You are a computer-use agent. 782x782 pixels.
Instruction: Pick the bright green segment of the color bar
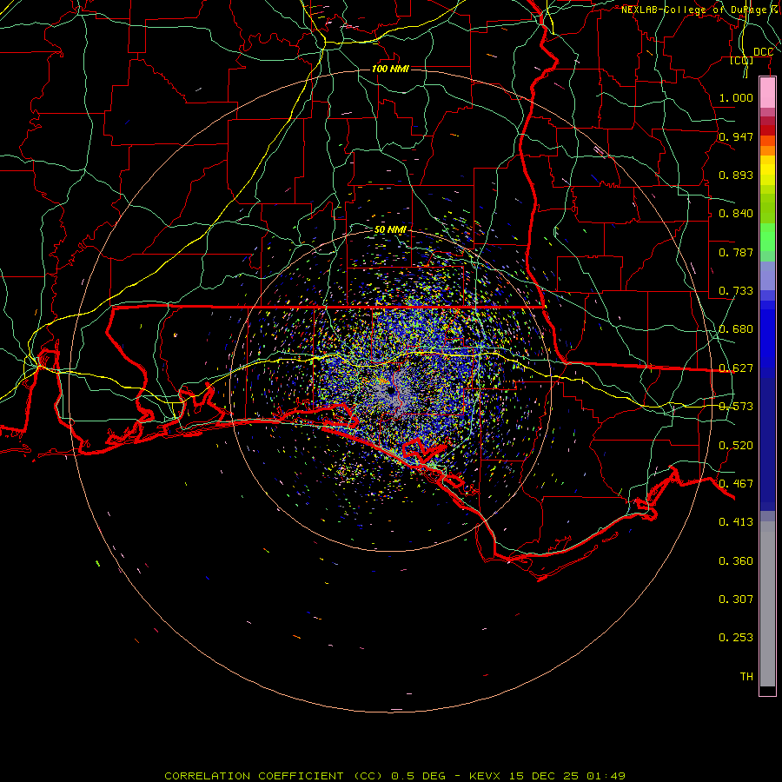coord(767,237)
